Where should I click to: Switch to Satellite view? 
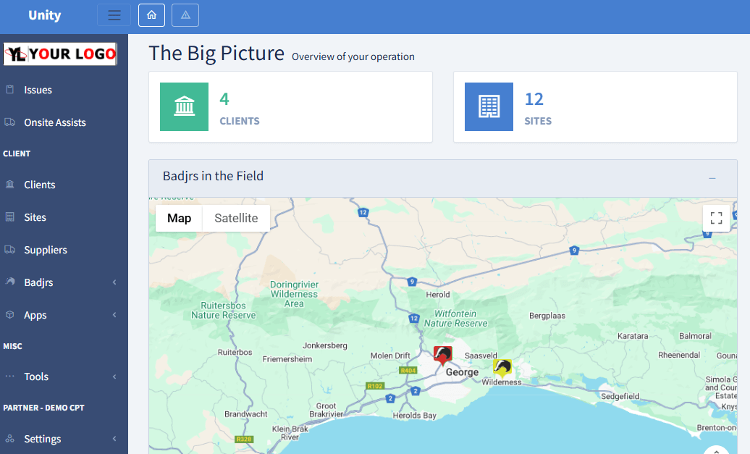pos(236,218)
